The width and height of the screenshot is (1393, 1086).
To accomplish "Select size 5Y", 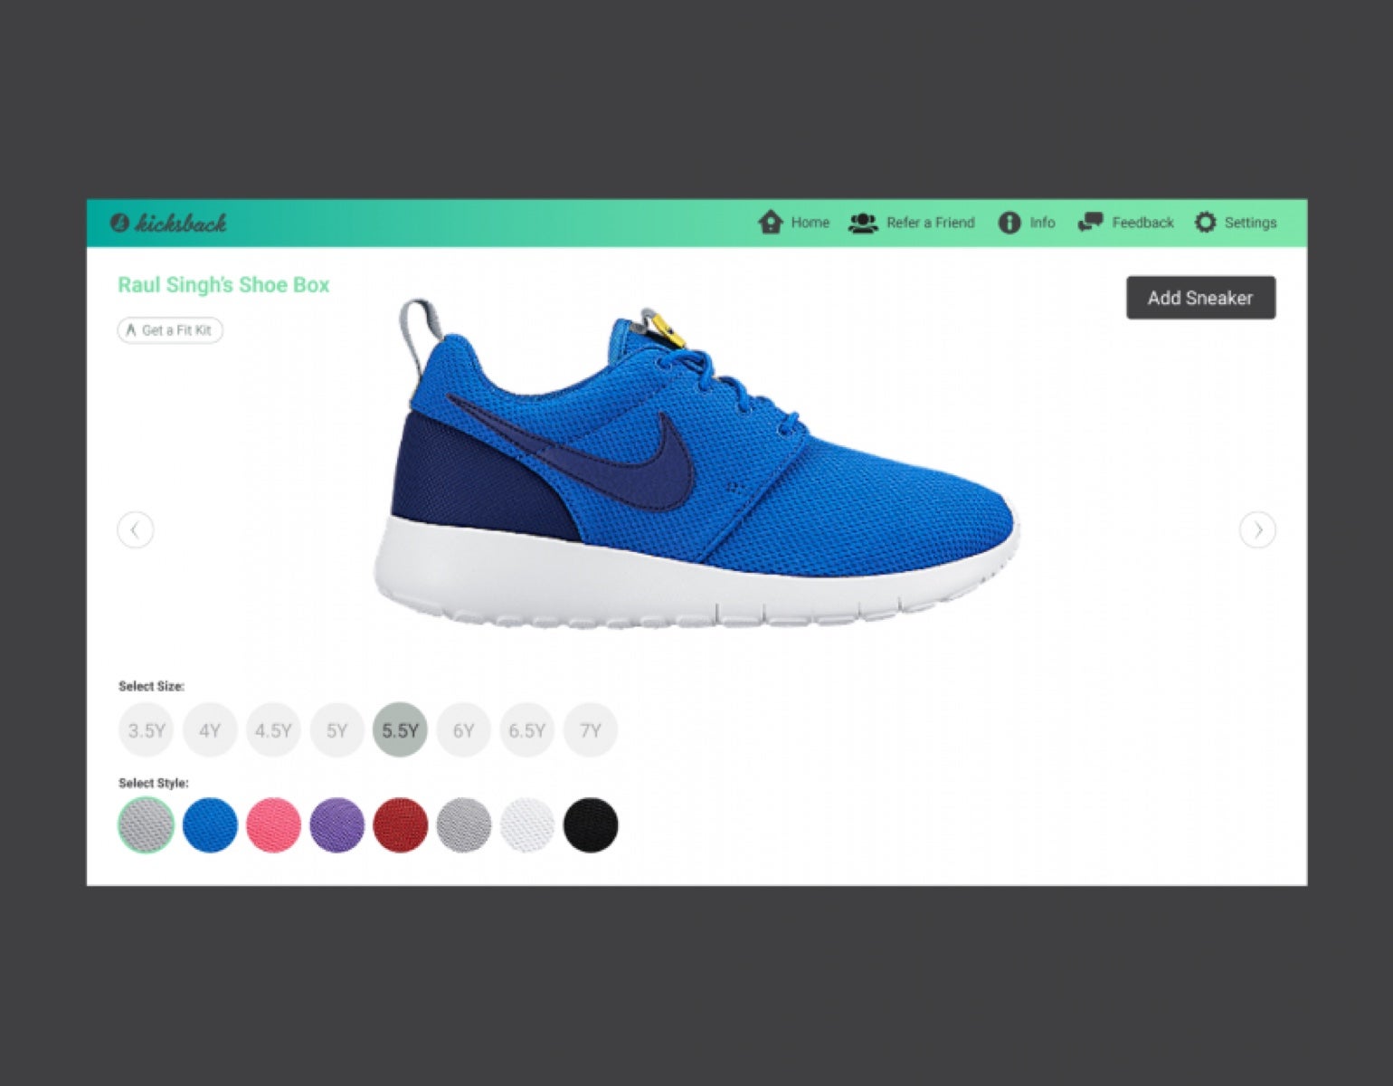I will pyautogui.click(x=336, y=730).
